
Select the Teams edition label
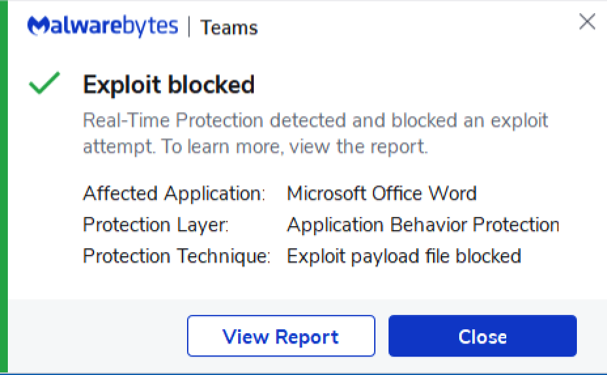[229, 28]
